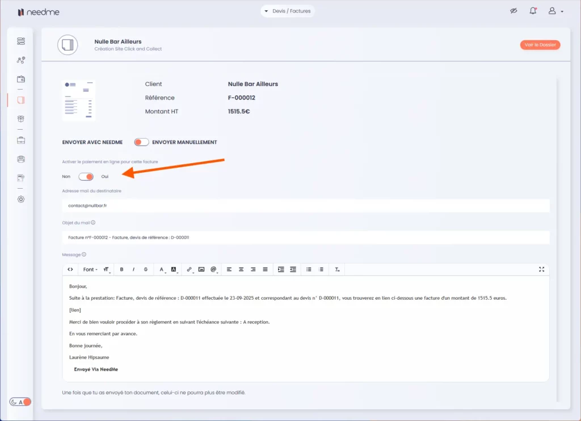Apply italic formatting in message editor

click(134, 270)
